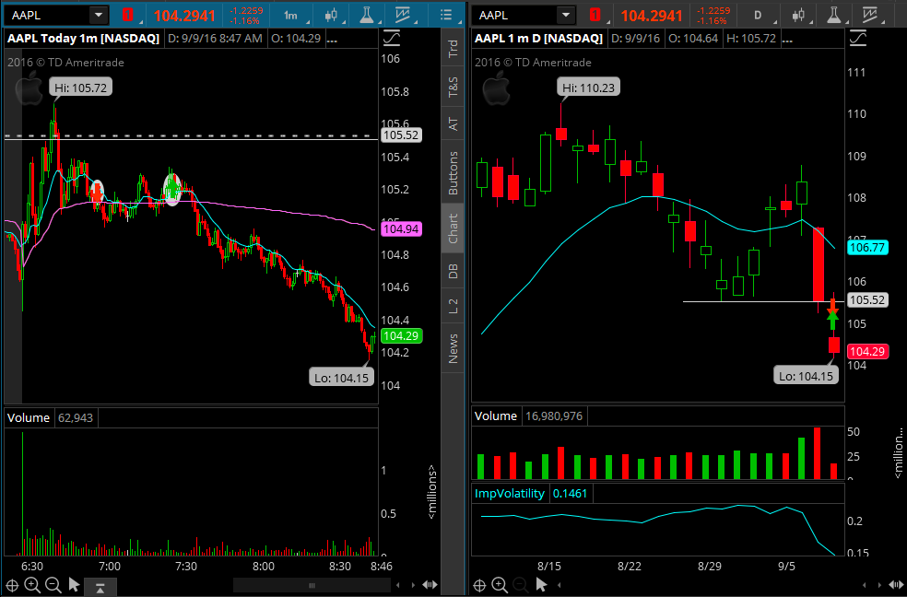Click the right chart AAPL symbol input field
Image resolution: width=907 pixels, height=597 pixels.
pyautogui.click(x=515, y=15)
